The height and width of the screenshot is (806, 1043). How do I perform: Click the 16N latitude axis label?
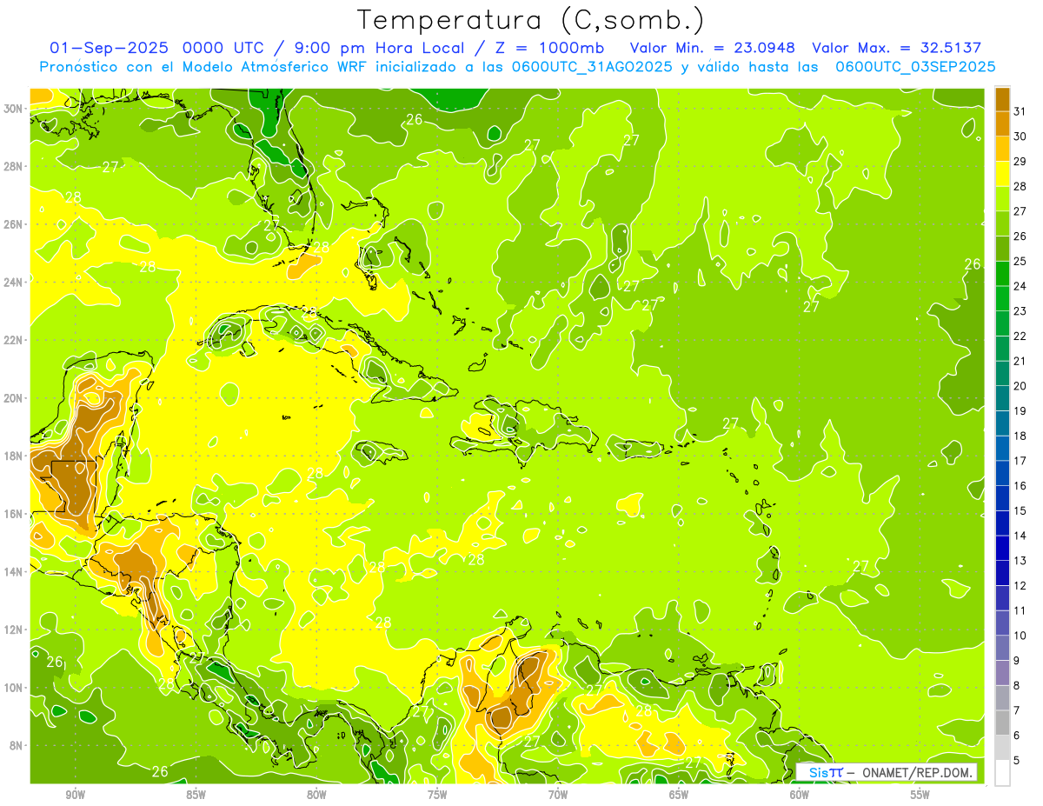pyautogui.click(x=14, y=514)
